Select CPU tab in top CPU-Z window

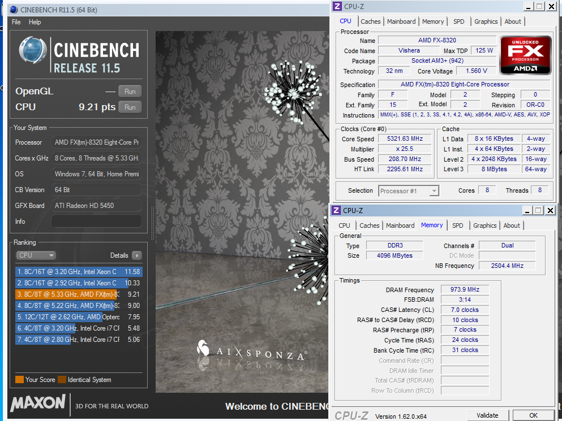tap(345, 21)
